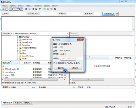The image size is (136, 108).
Task: Click the 連接埠(P) port field
Action: (97, 14)
